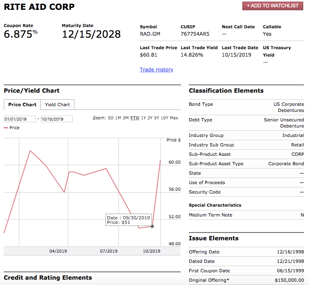Viewport: 309px width, 285px height.
Task: Click the Industry Sub Group value Retail
Action: tap(297, 145)
